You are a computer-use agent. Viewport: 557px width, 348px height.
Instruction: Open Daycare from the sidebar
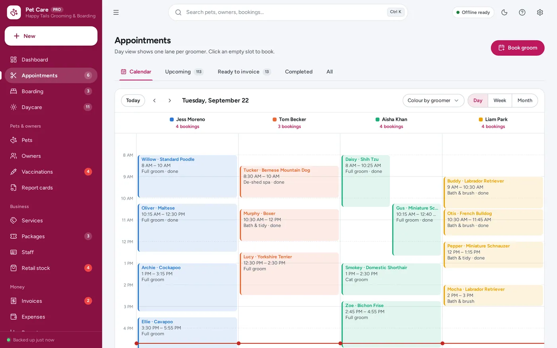click(x=51, y=107)
